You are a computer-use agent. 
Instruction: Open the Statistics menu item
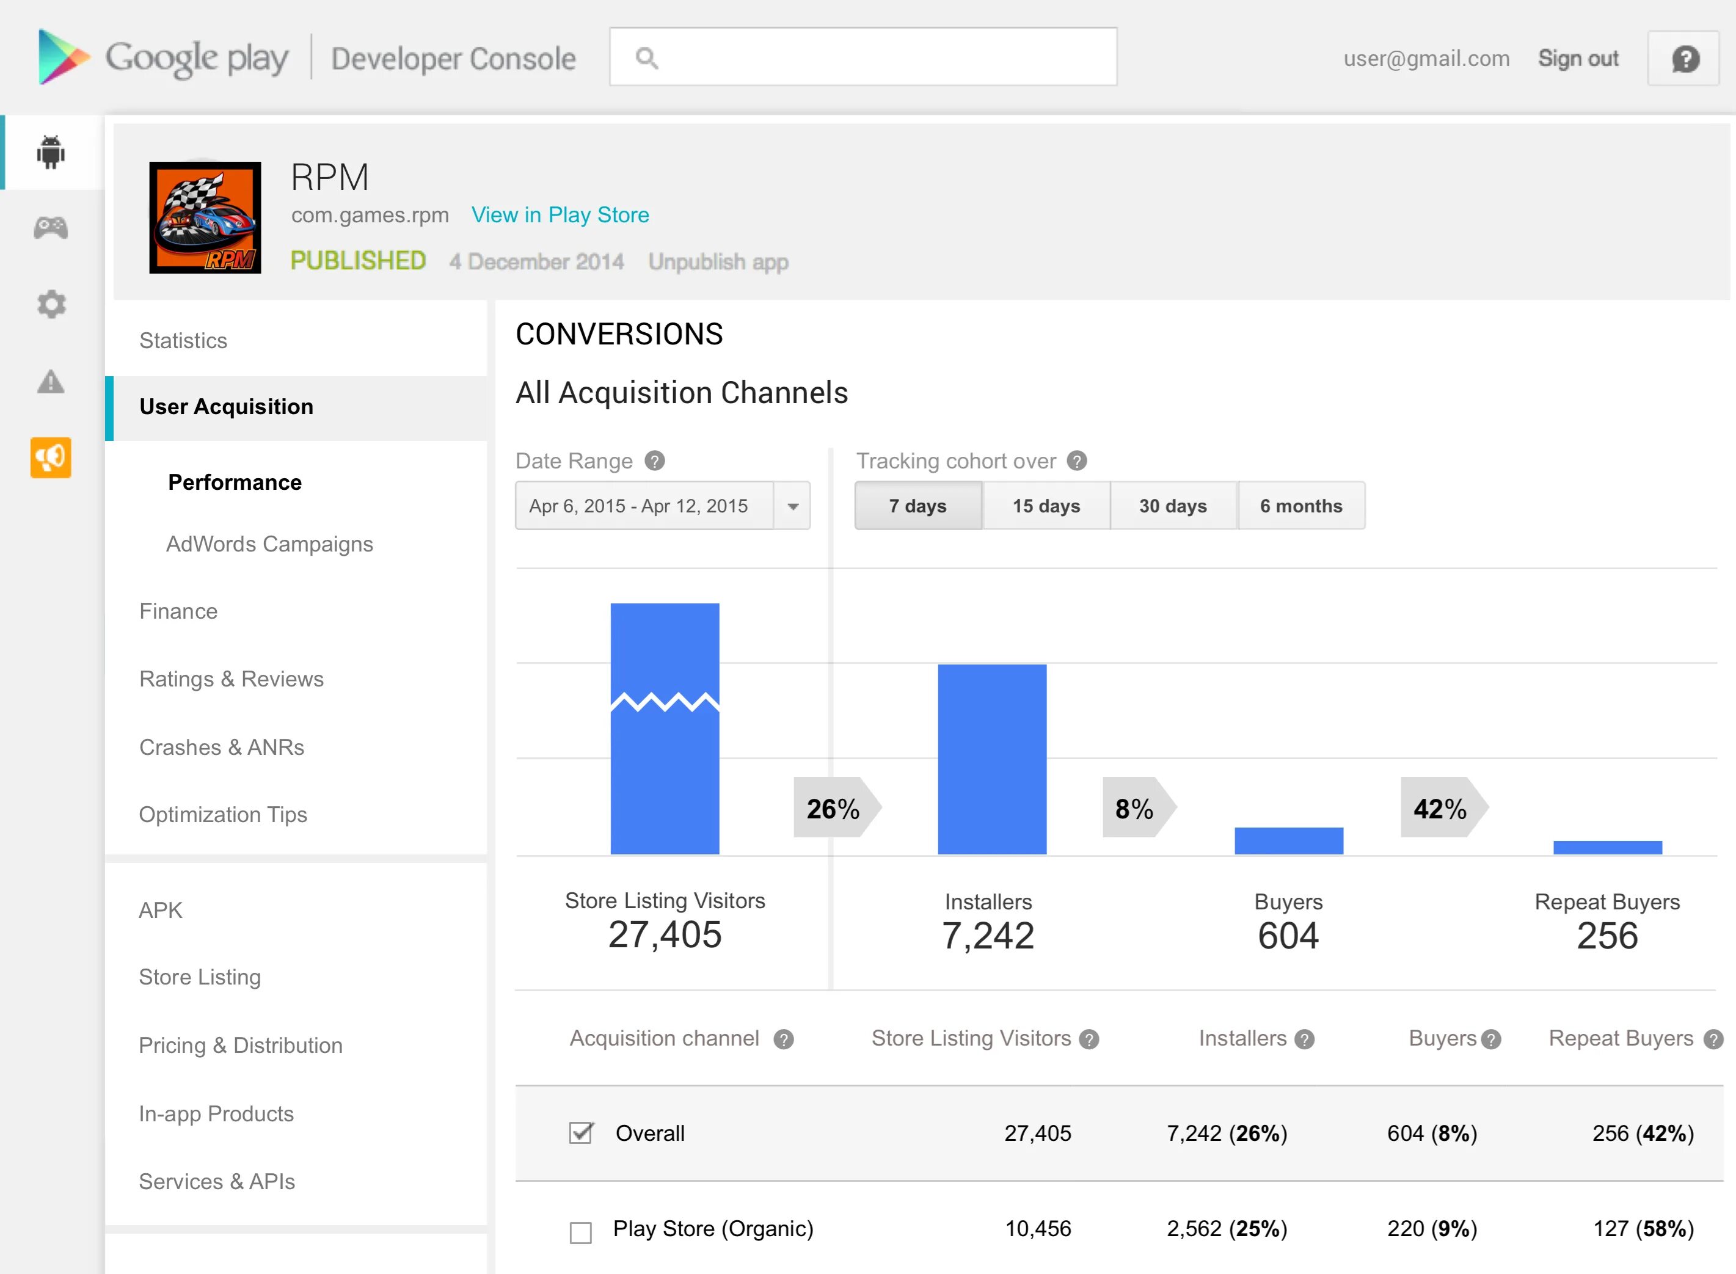183,341
